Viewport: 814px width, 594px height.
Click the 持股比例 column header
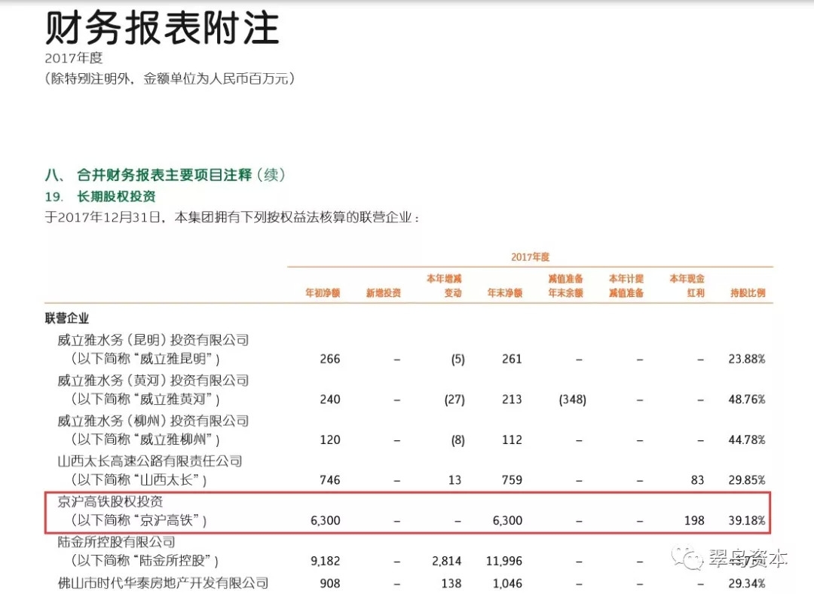(x=748, y=292)
